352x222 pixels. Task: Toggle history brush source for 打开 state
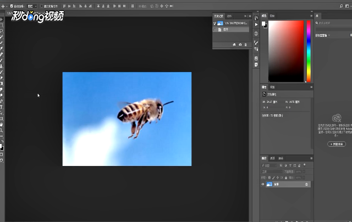pos(215,30)
